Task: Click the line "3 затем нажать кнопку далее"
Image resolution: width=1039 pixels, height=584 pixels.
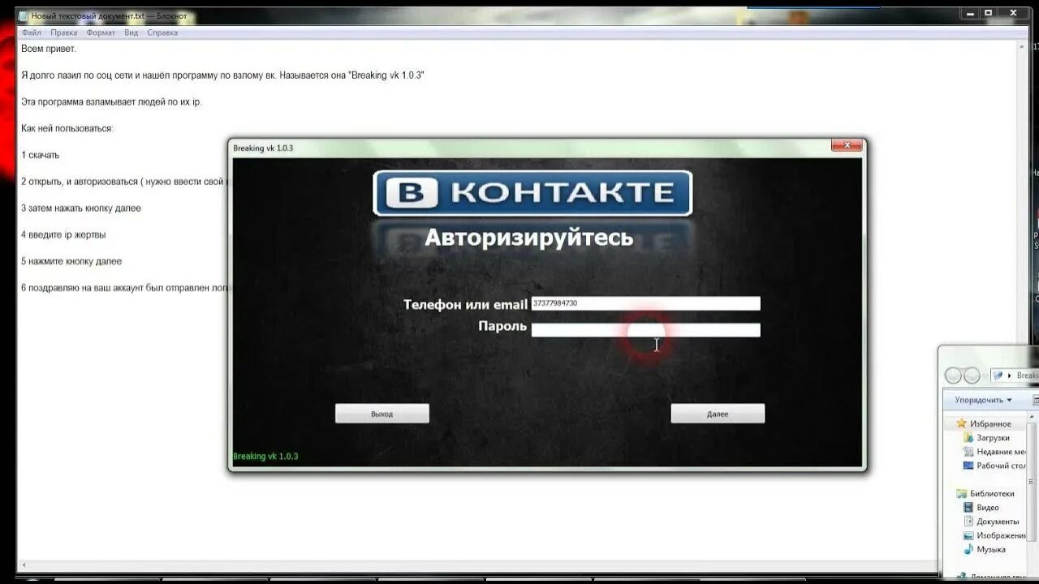Action: click(81, 208)
